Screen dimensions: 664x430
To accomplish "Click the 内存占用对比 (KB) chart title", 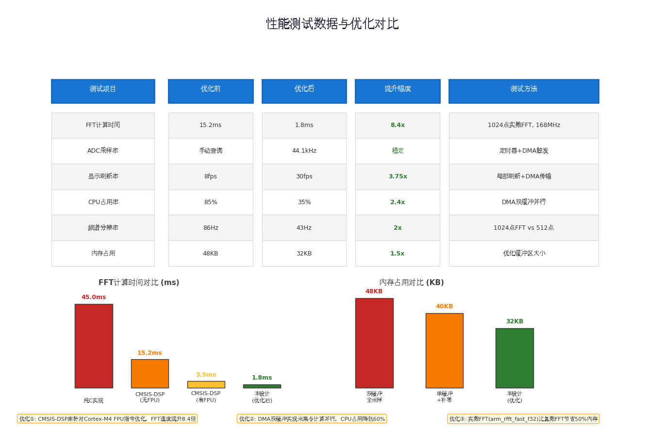I will click(x=412, y=283).
